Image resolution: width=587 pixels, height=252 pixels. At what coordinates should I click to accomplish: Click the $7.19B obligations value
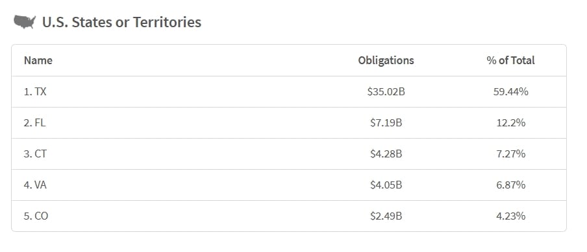coord(386,123)
